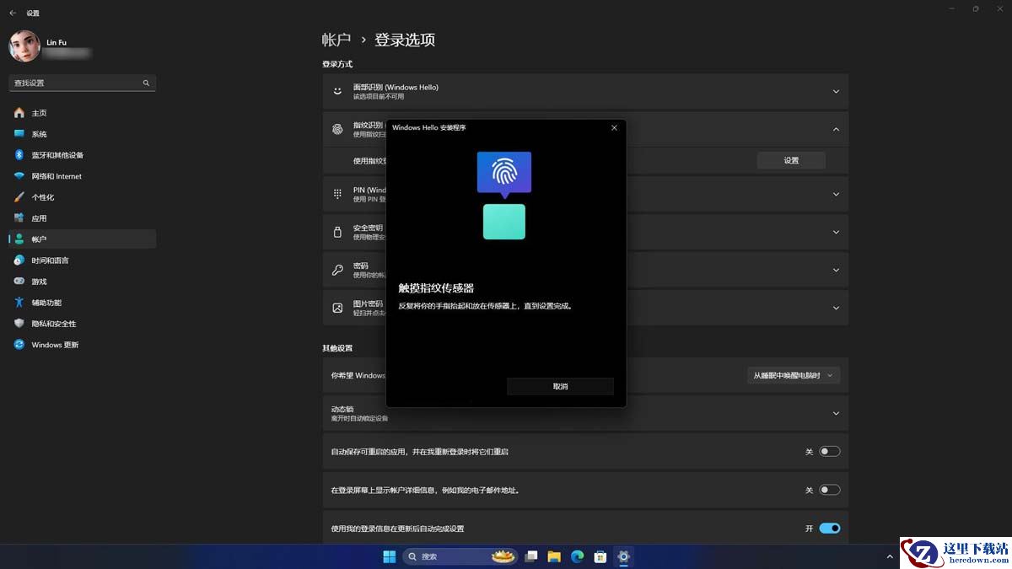Click the 帐户 breadcrumb link

point(336,40)
